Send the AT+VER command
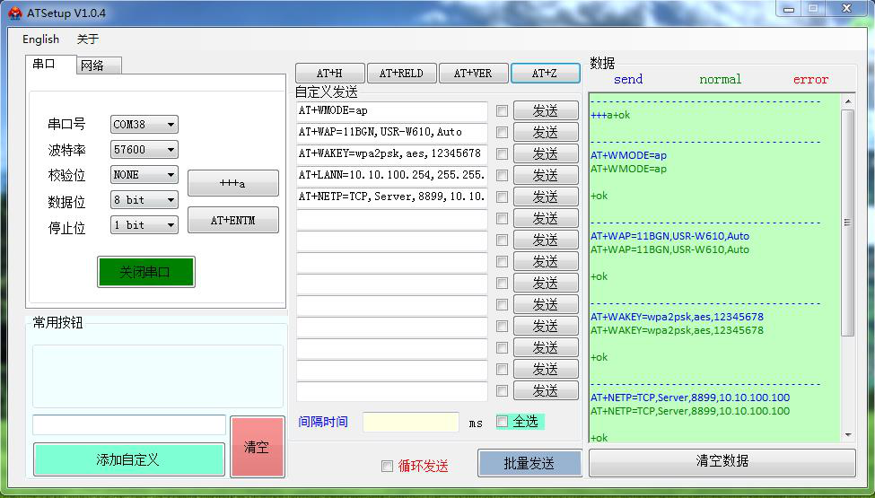The height and width of the screenshot is (498, 875). 472,73
